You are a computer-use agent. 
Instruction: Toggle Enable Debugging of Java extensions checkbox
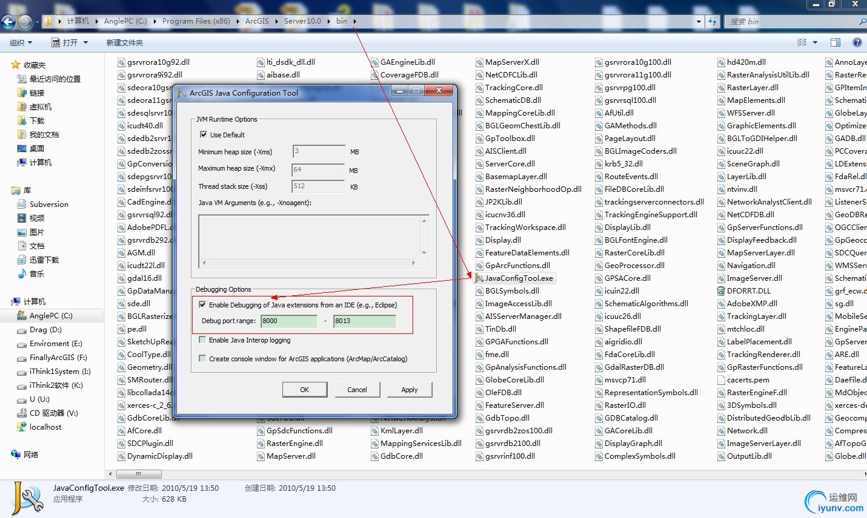coord(202,305)
